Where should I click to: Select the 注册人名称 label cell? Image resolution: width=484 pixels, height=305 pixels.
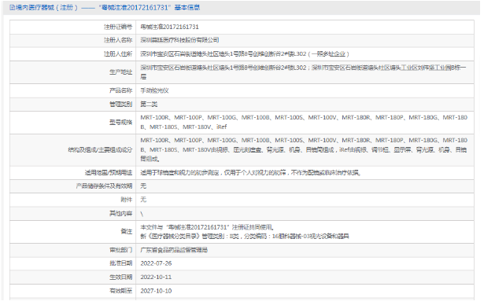click(73, 40)
